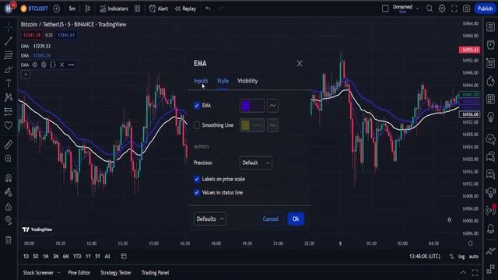Collapse the indicator legend arrow
Screen dimensions: 498x280
click(x=26, y=75)
